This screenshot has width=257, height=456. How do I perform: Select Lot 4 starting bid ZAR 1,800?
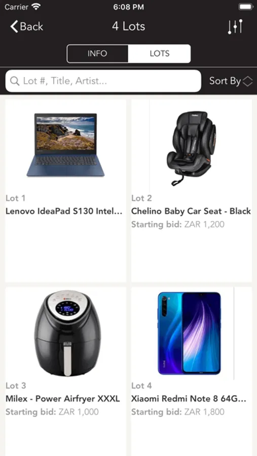tap(178, 412)
